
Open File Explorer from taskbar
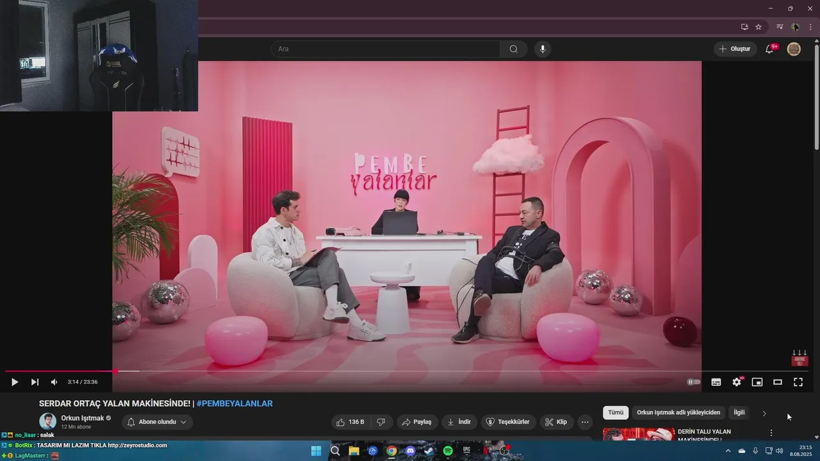coord(354,451)
